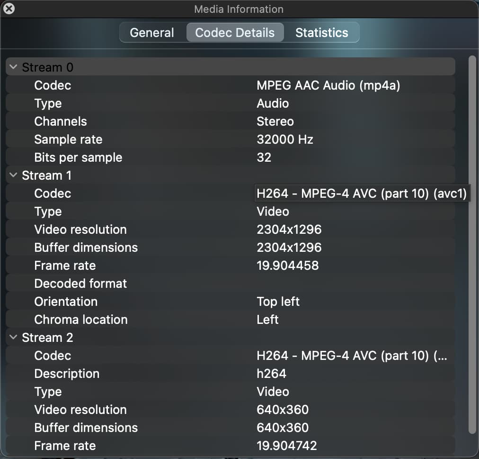This screenshot has width=479, height=459.
Task: Select the Codec Details tab
Action: [x=235, y=33]
